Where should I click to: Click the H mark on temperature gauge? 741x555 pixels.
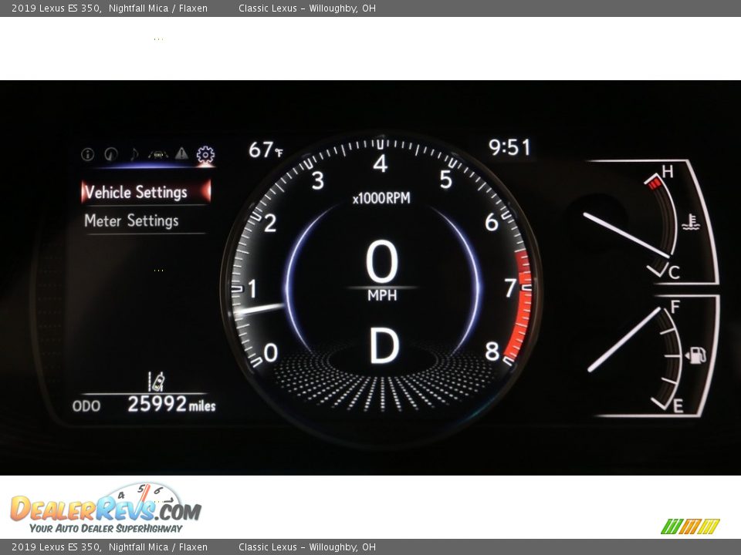point(667,171)
